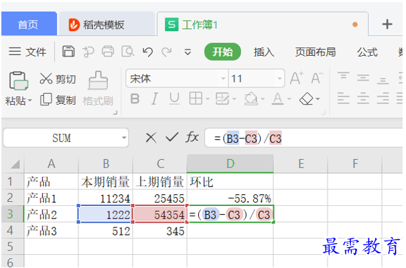Click 格式刷 format painter
Image resolution: width=406 pixels, height=268 pixels.
point(98,89)
